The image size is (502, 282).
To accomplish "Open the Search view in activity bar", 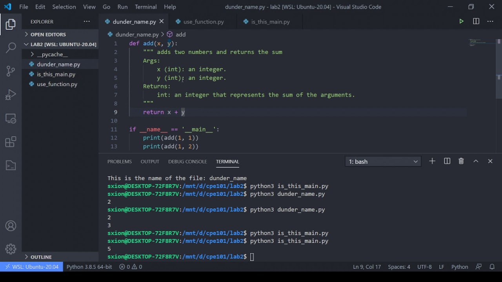I will pos(11,48).
